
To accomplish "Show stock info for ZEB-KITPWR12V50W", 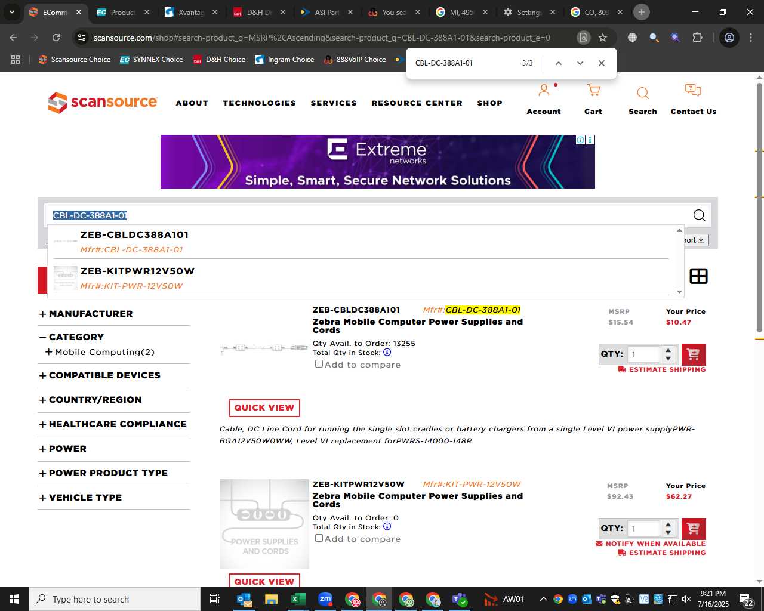I will pyautogui.click(x=387, y=526).
